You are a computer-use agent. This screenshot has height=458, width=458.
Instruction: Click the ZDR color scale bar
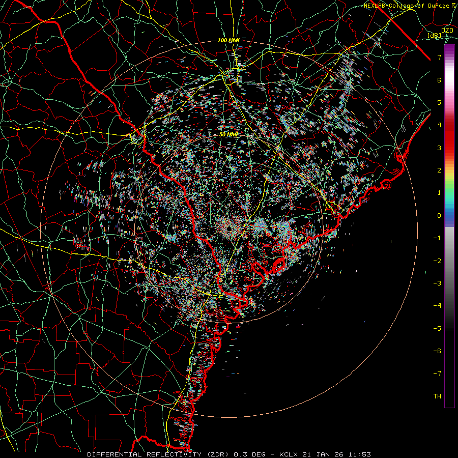449,226
